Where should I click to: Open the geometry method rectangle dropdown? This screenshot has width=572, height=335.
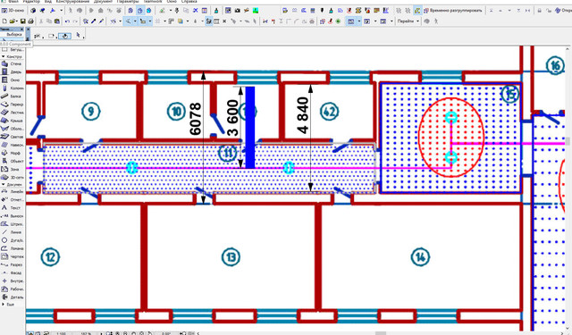[55, 37]
